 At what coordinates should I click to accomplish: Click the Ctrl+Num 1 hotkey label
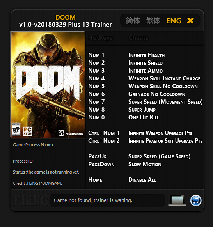[x=104, y=133]
